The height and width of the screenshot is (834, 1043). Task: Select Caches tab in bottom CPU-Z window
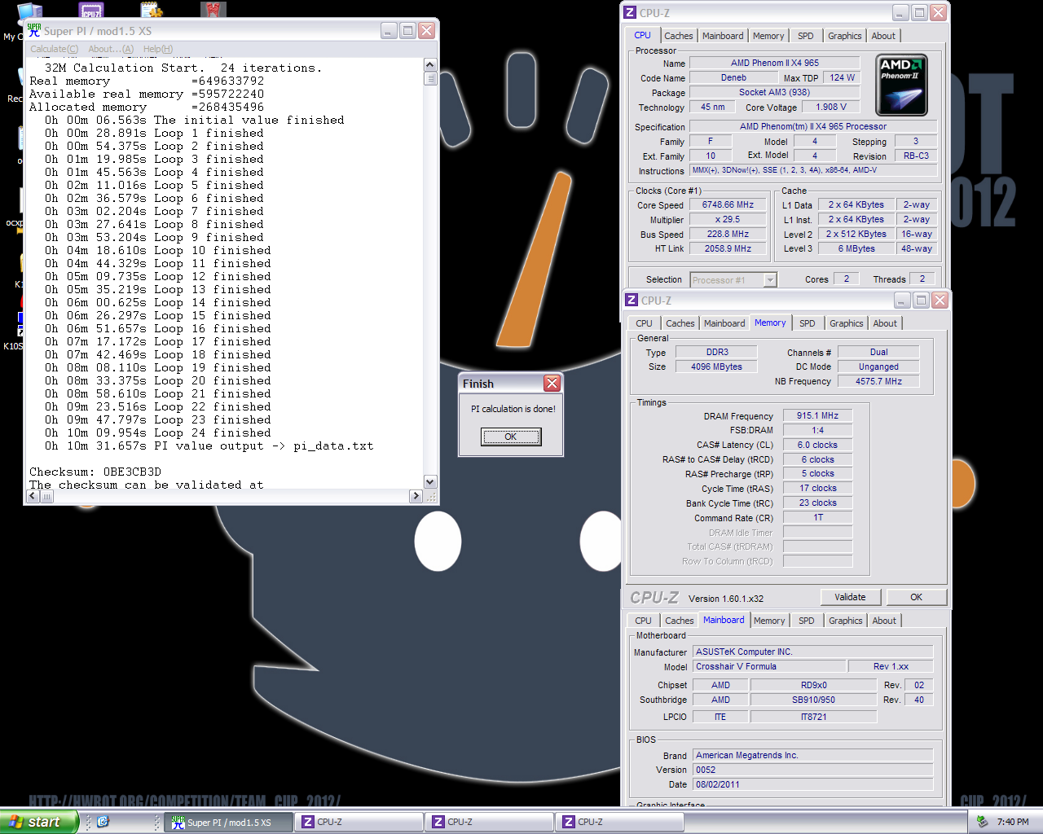pyautogui.click(x=679, y=621)
